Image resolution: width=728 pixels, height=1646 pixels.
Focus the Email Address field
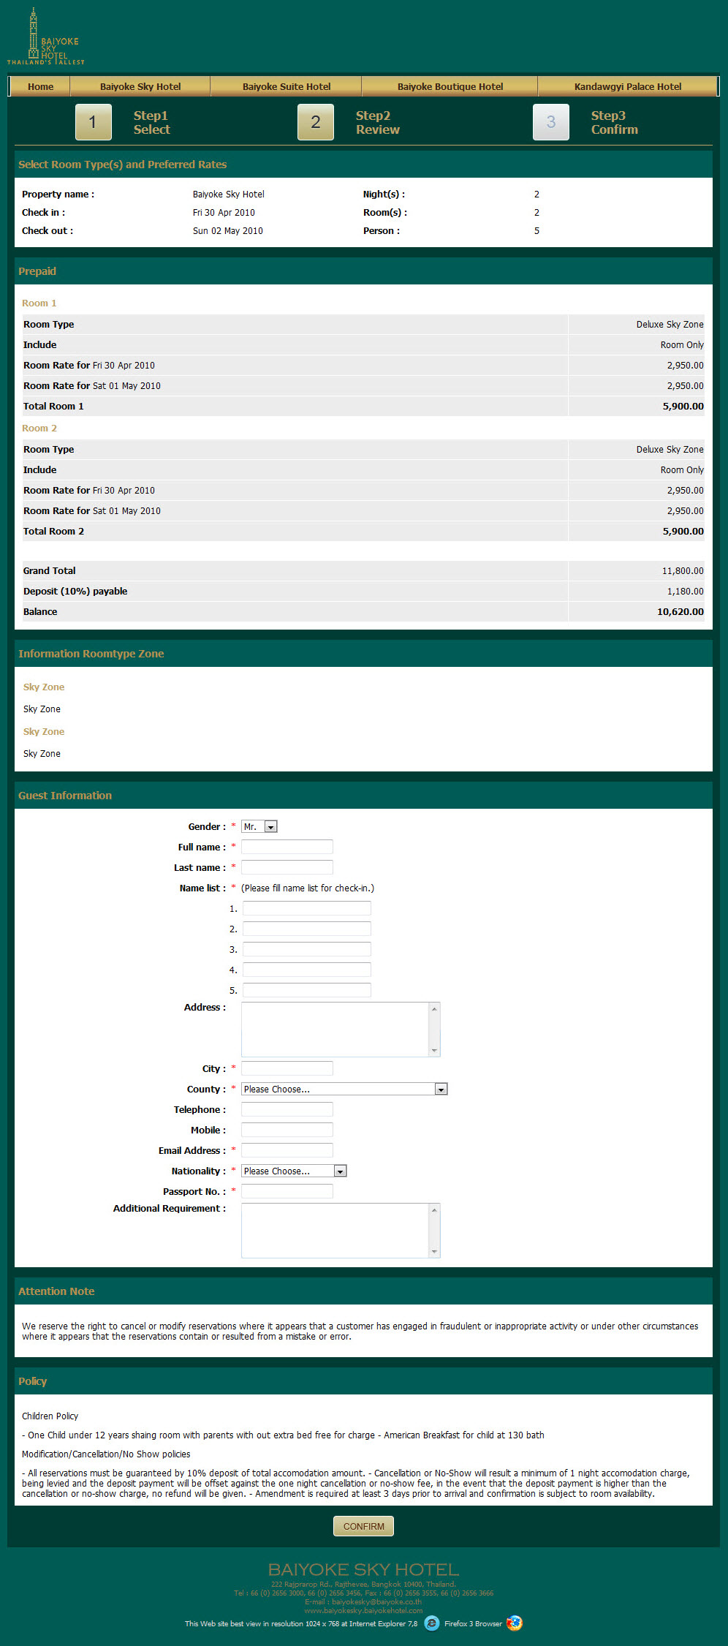click(287, 1150)
